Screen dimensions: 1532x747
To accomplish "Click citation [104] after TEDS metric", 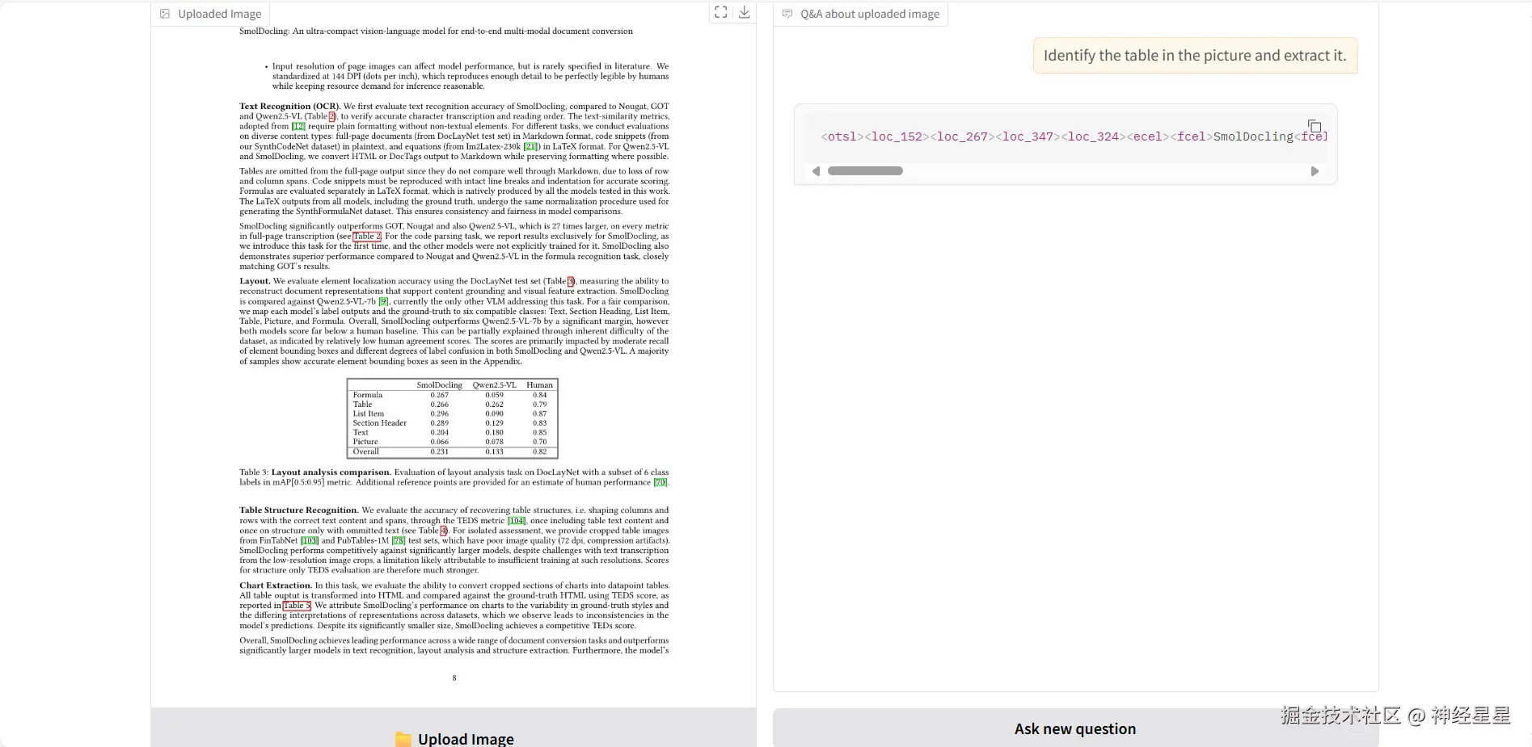I will click(516, 521).
